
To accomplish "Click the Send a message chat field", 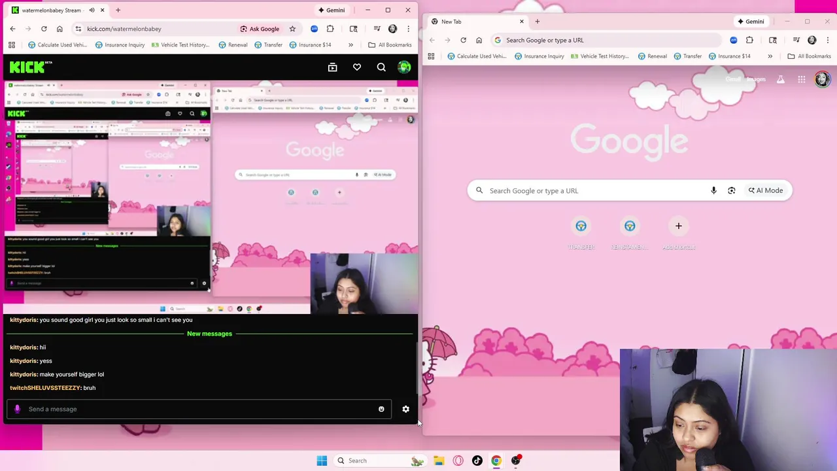I will click(199, 409).
